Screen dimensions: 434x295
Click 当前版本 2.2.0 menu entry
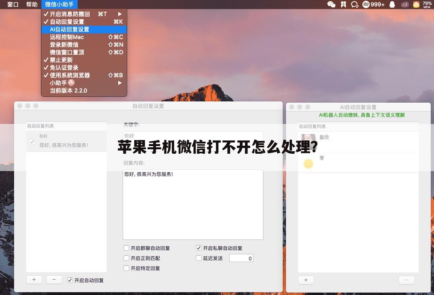click(84, 91)
